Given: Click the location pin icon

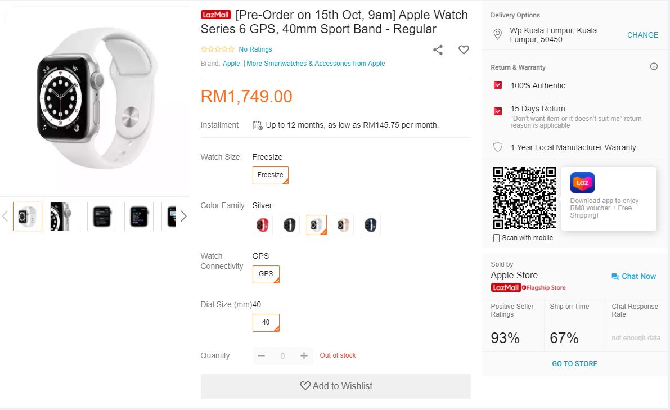Looking at the screenshot, I should (x=497, y=35).
